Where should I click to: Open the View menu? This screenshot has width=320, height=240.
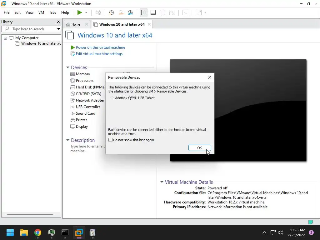click(29, 12)
